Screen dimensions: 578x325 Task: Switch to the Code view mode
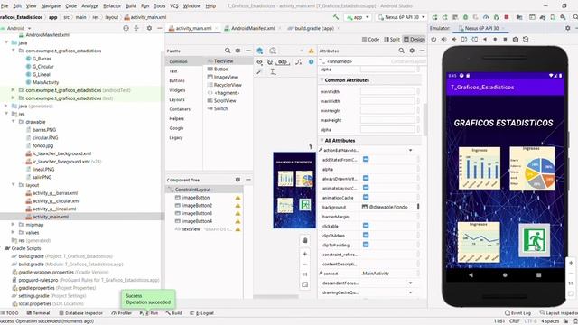pyautogui.click(x=370, y=39)
